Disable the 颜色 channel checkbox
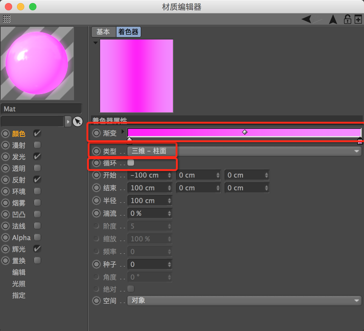This screenshot has width=364, height=331. coord(37,133)
